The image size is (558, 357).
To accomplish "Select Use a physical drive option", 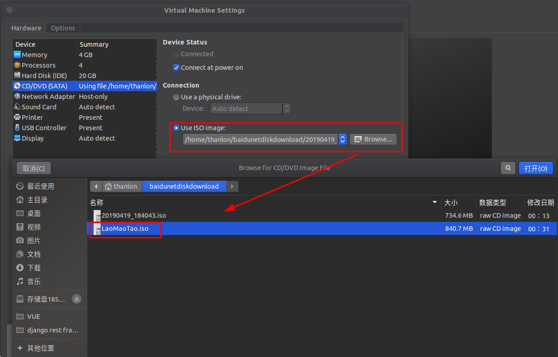I will (x=176, y=97).
